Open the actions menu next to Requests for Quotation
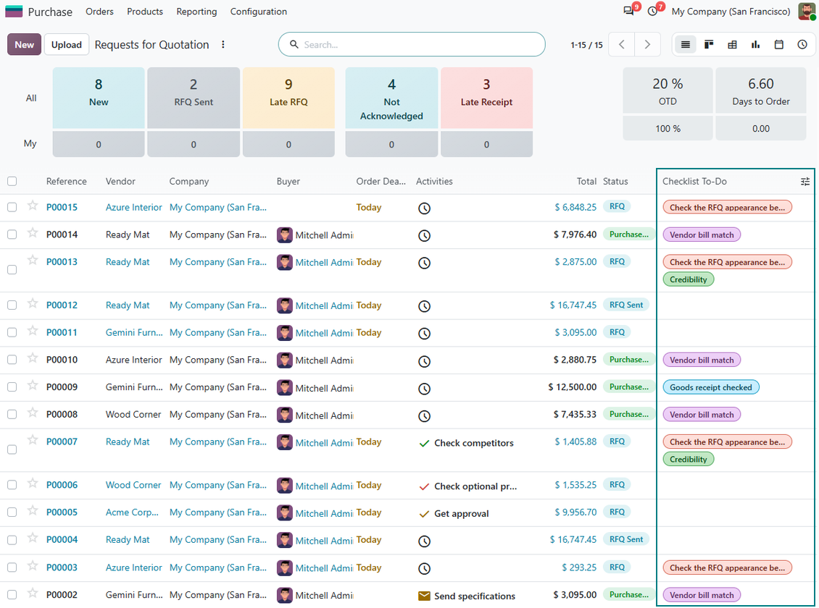The image size is (819, 608). tap(223, 45)
